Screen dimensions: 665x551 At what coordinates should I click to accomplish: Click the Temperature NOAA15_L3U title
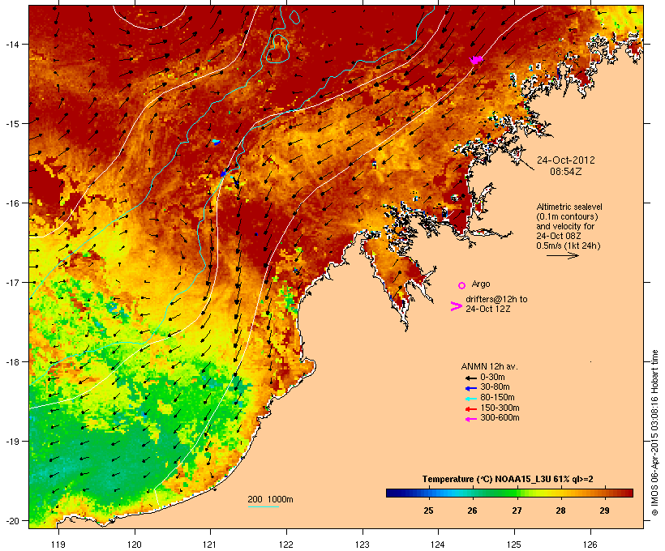[x=508, y=480]
